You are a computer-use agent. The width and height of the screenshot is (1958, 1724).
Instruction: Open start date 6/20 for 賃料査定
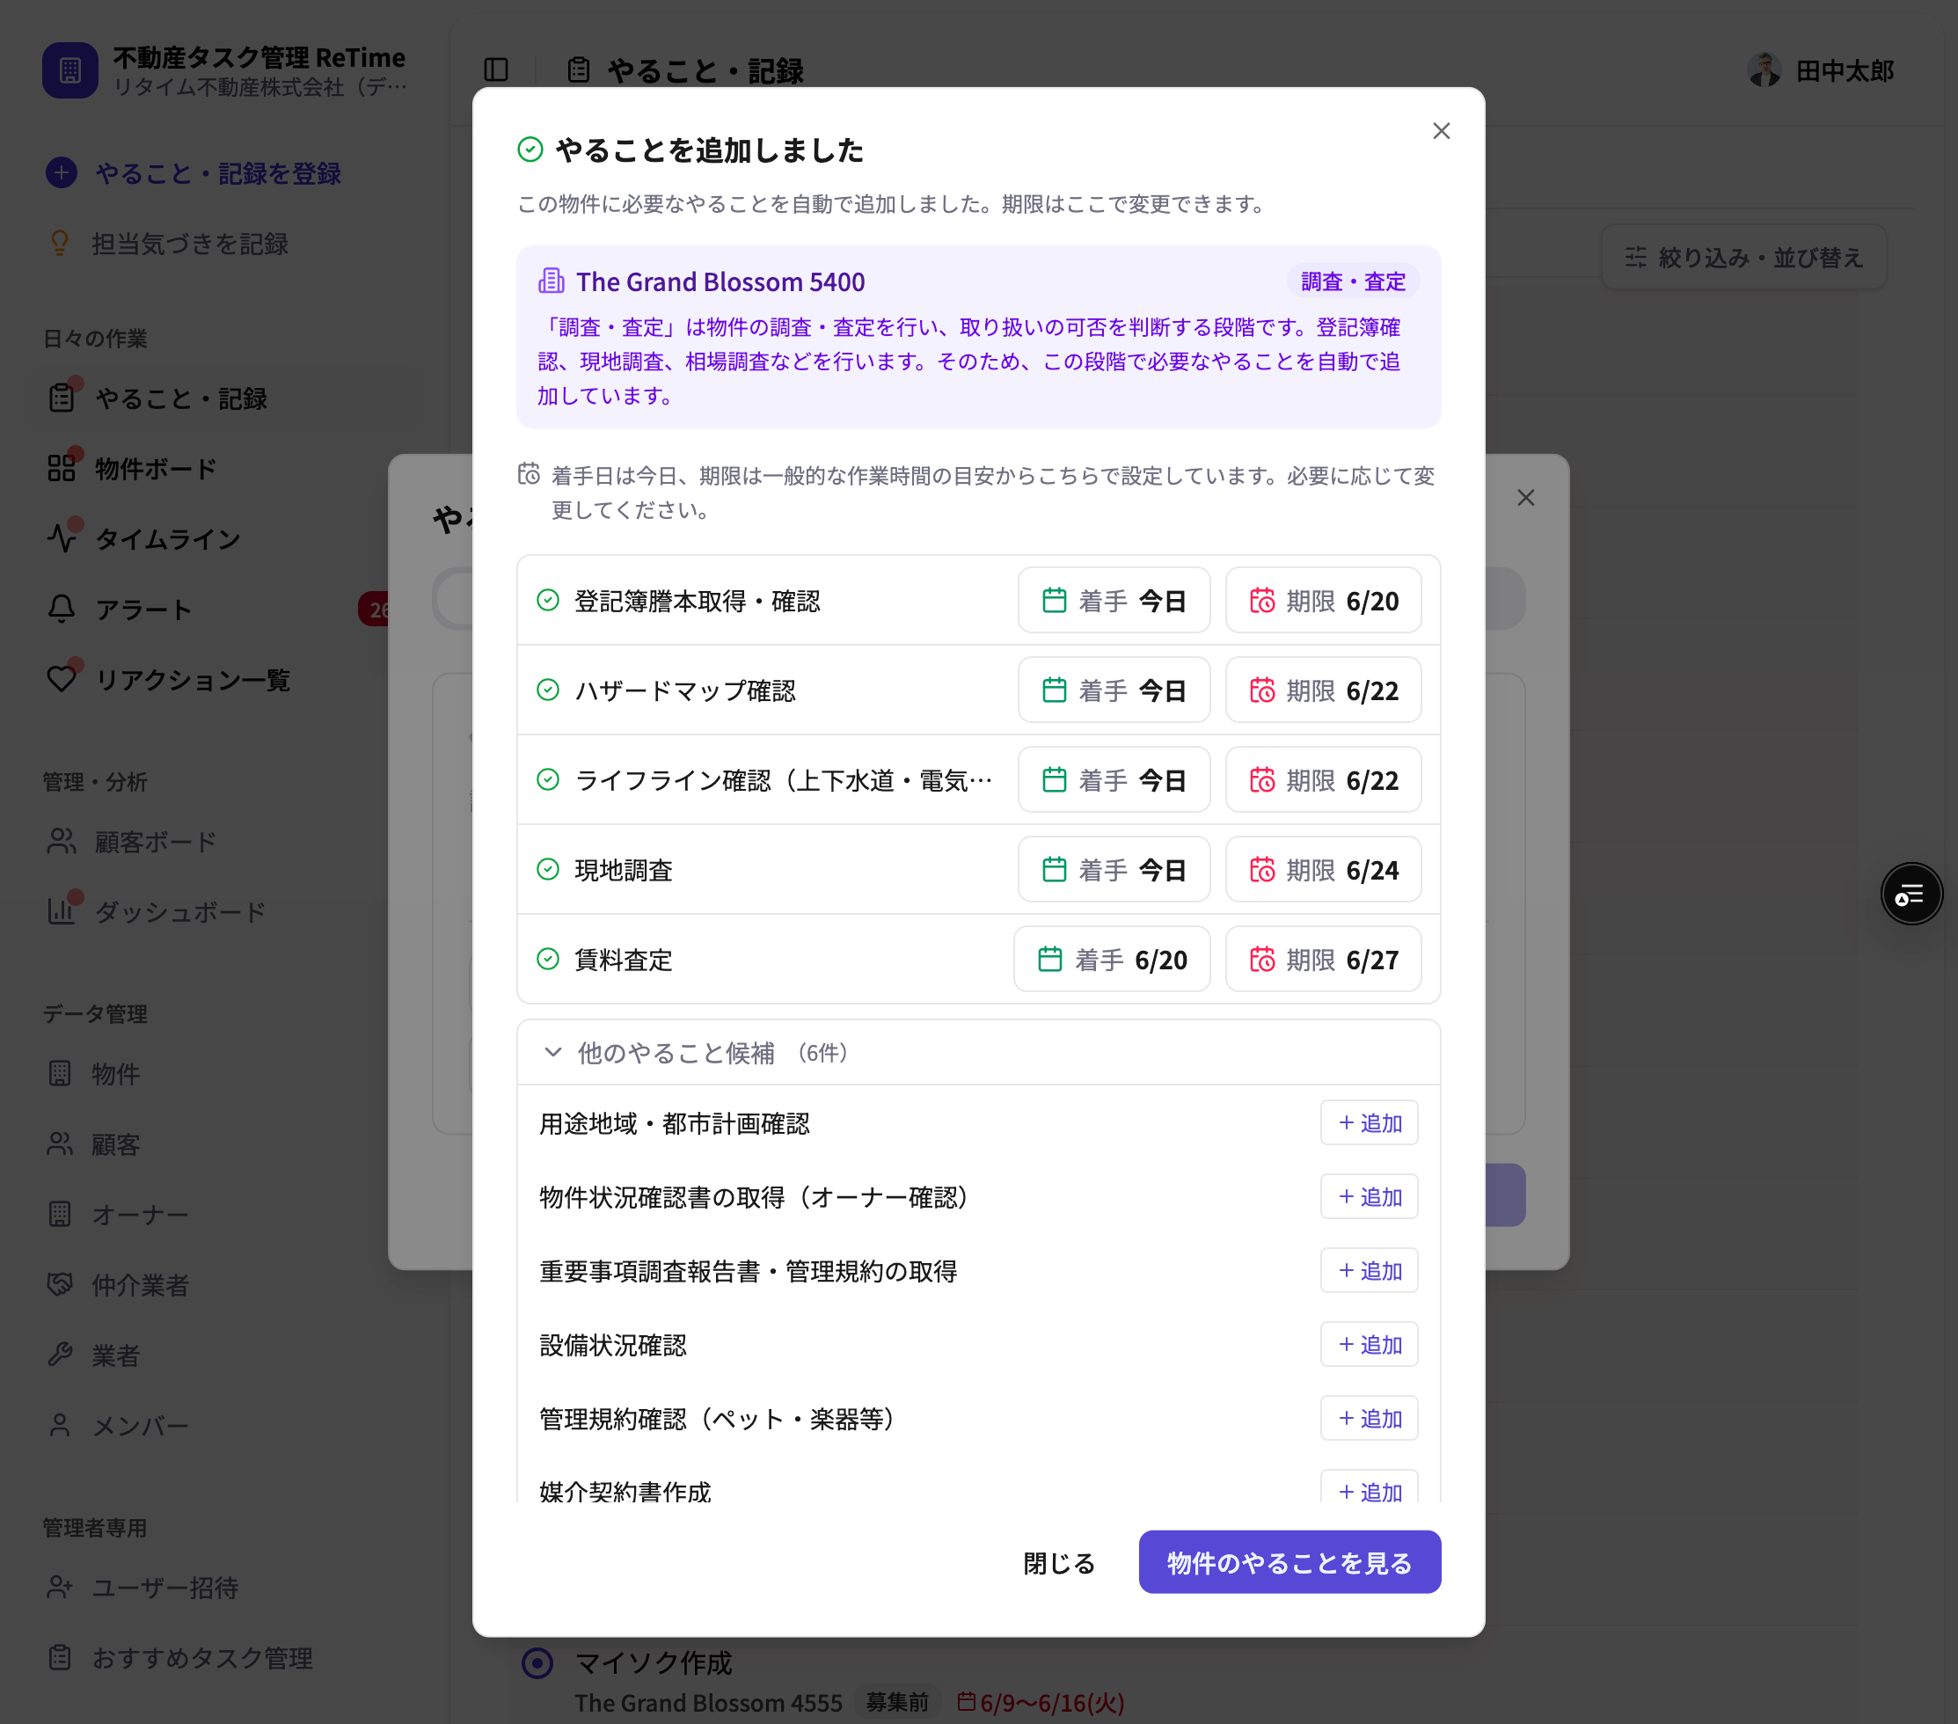coord(1111,959)
